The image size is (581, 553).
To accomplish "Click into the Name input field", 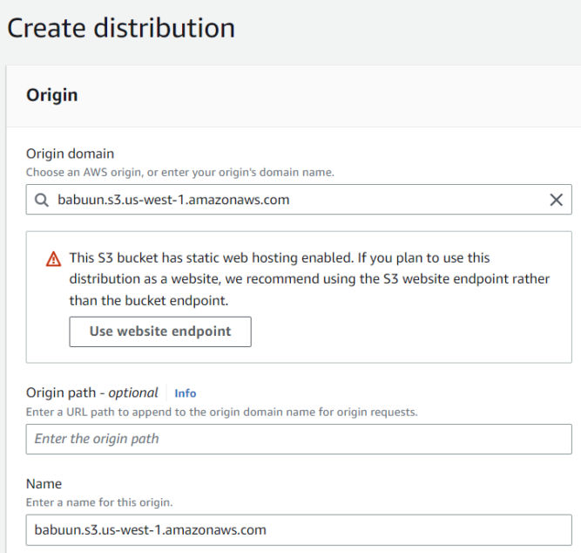I will [x=299, y=529].
